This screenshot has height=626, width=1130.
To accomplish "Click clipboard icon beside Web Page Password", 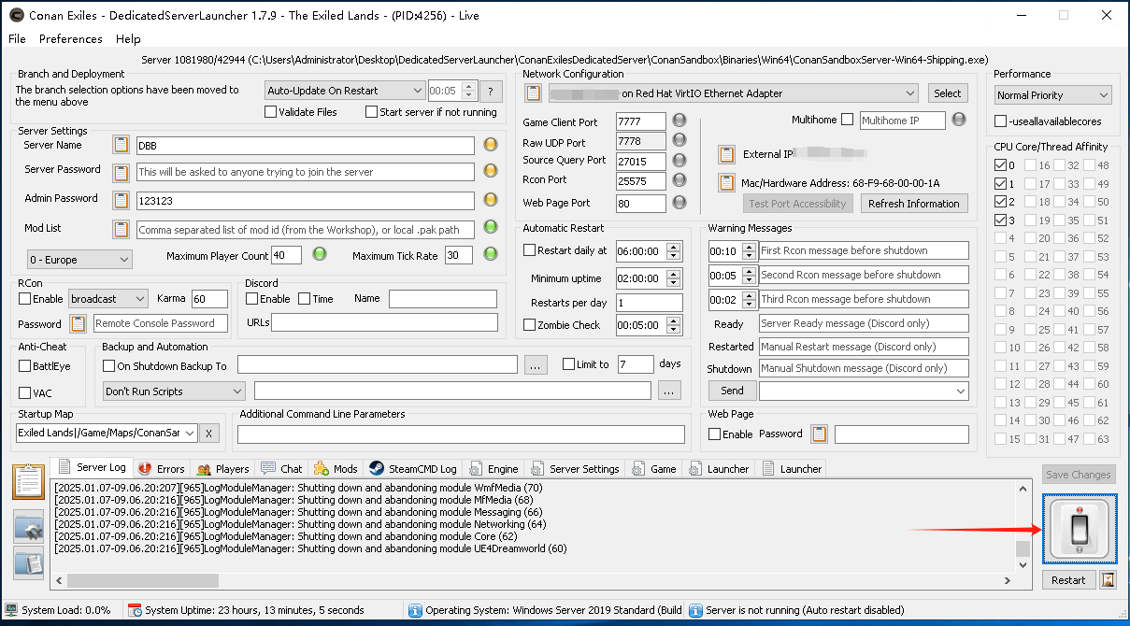I will coord(820,434).
